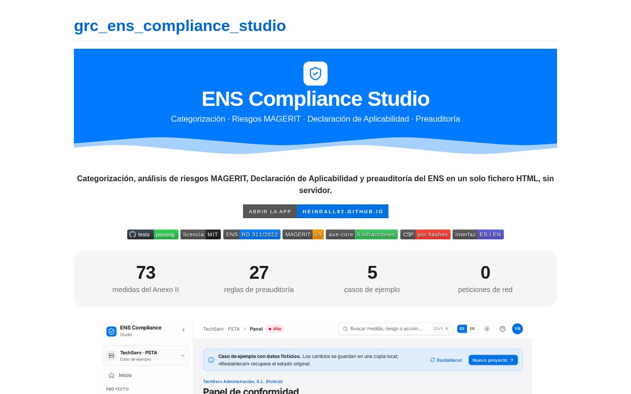Click the tests passing badge
631x394 pixels.
pyautogui.click(x=153, y=234)
